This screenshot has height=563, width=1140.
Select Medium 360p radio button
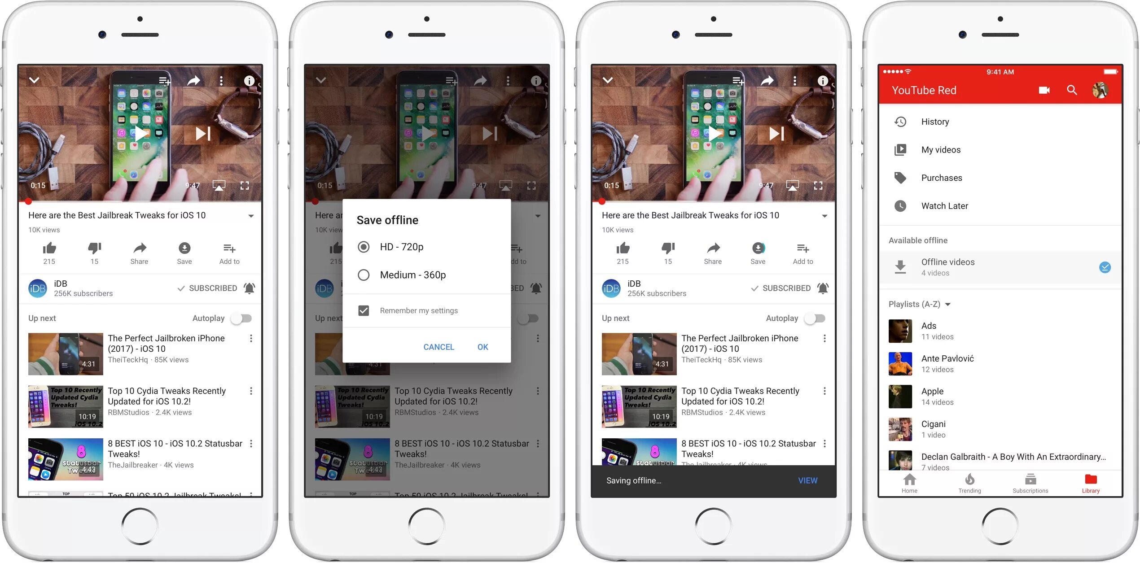[x=364, y=275]
